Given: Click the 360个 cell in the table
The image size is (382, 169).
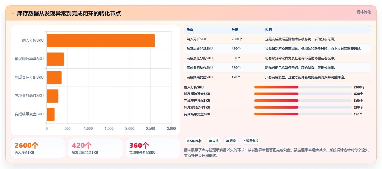Looking at the screenshot, I should tap(236, 58).
